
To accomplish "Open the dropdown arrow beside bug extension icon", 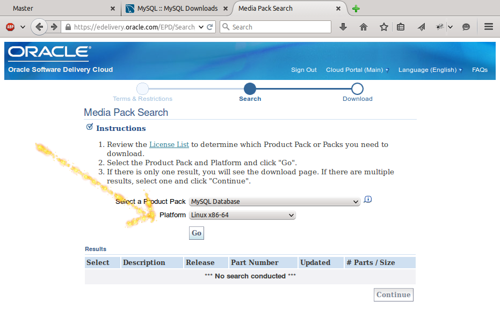I will [x=450, y=27].
